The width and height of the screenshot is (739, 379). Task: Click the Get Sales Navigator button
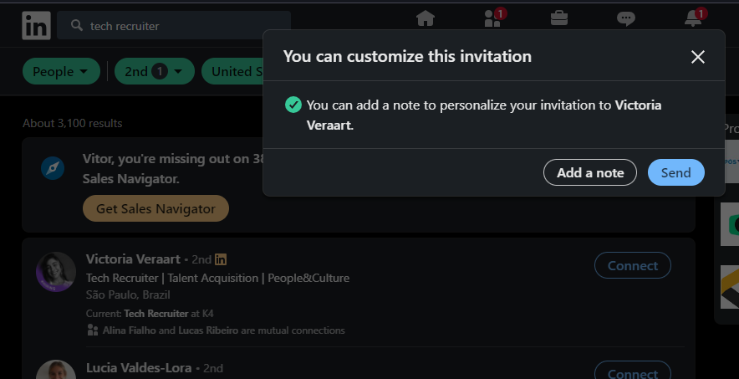tap(155, 208)
